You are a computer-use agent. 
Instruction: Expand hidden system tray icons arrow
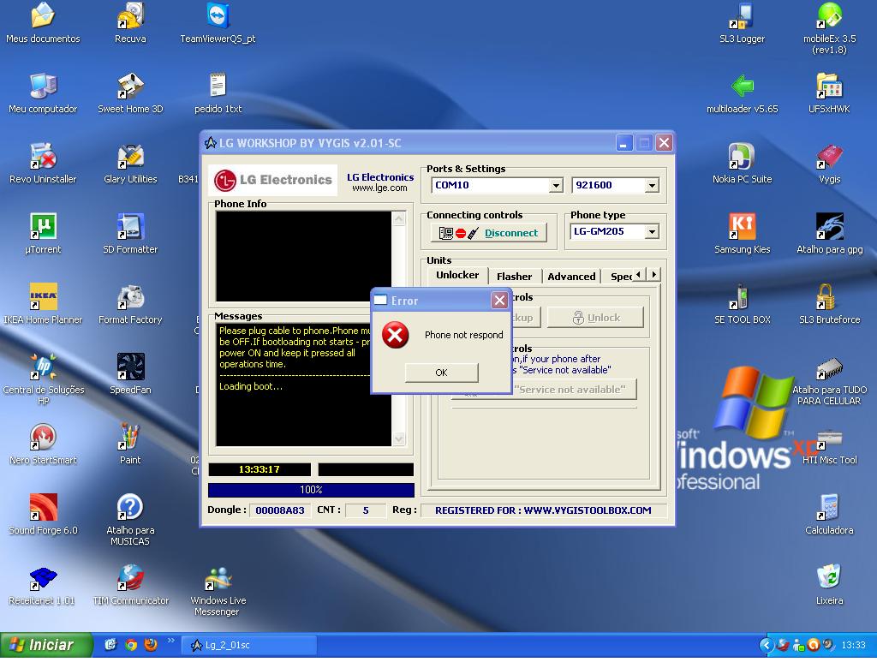(766, 645)
